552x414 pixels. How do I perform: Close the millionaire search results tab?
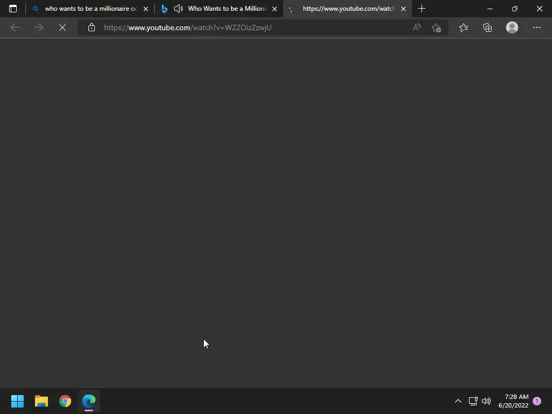pos(146,9)
